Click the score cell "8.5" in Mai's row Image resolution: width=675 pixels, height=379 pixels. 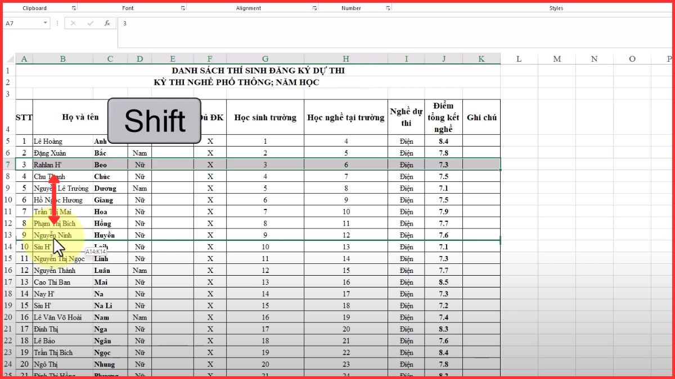point(444,282)
